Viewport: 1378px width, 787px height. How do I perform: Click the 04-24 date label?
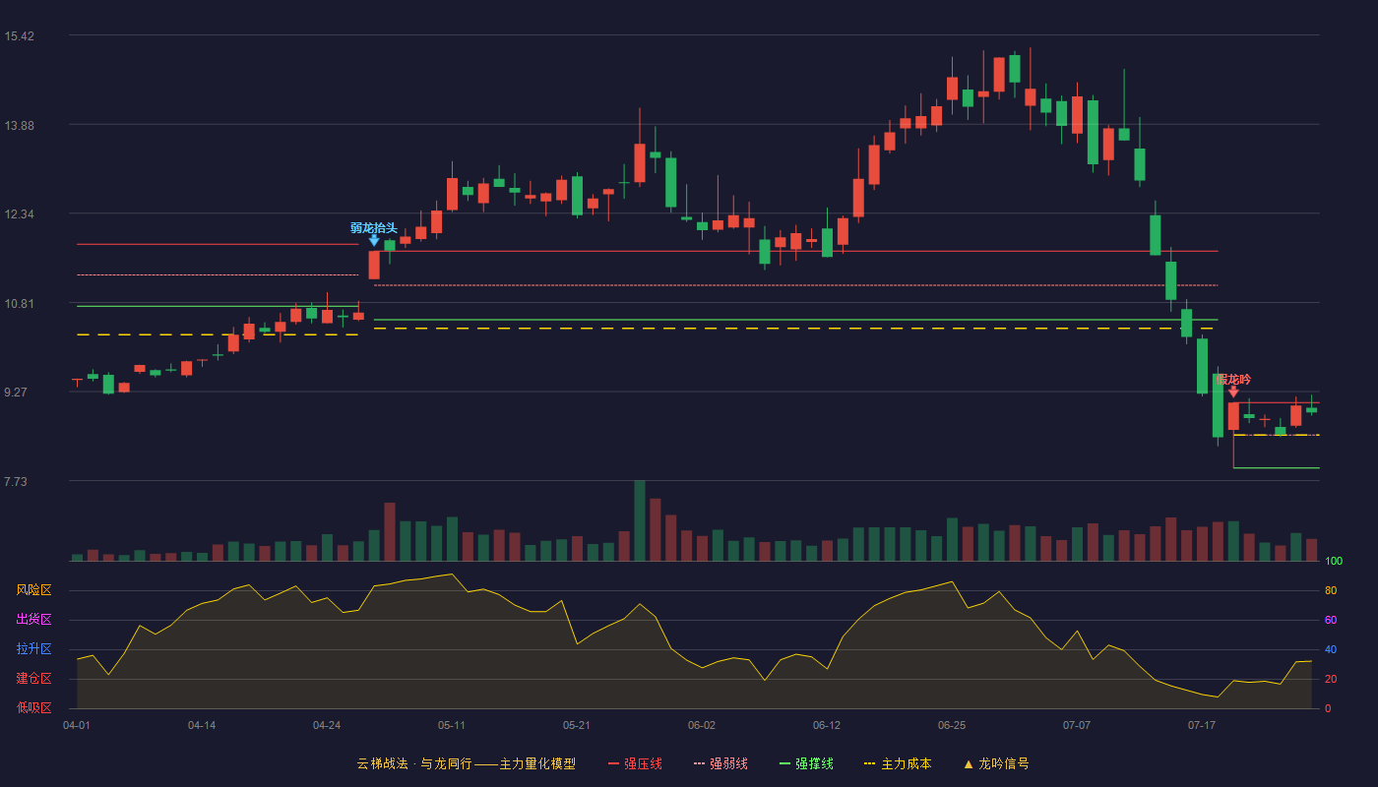click(x=327, y=725)
